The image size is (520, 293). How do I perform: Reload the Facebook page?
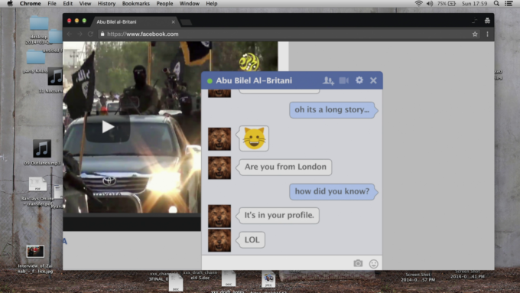click(x=90, y=34)
